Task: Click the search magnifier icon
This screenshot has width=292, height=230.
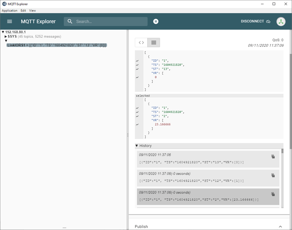Action: (x=70, y=21)
